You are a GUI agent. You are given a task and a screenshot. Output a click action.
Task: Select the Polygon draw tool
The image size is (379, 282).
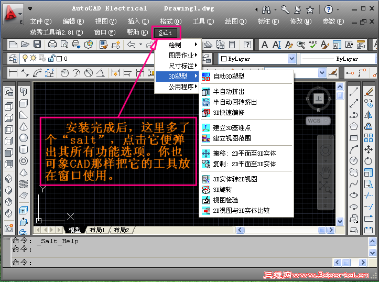(354, 126)
